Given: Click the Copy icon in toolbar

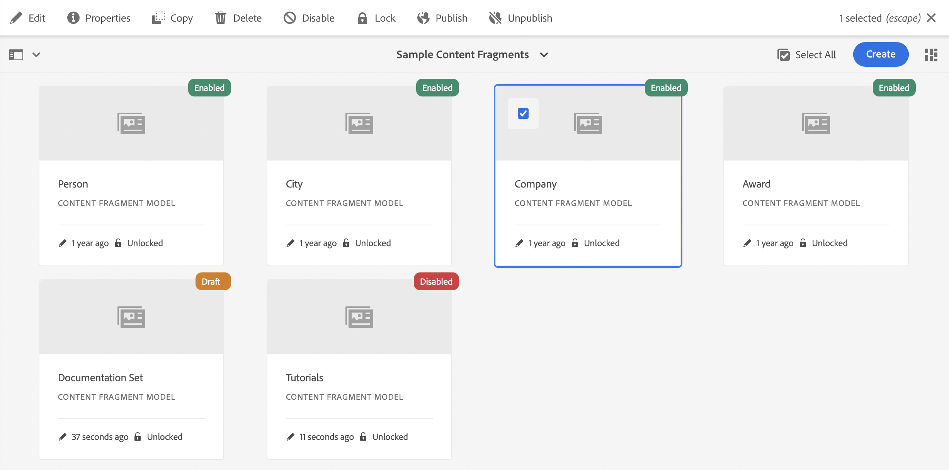Looking at the screenshot, I should tap(158, 18).
